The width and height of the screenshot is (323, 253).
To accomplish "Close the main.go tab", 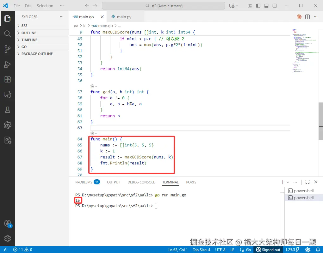I will tap(102, 17).
